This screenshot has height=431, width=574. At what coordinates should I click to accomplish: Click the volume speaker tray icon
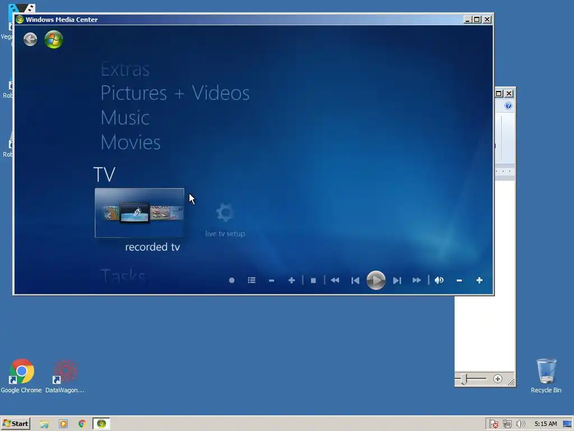coord(520,424)
